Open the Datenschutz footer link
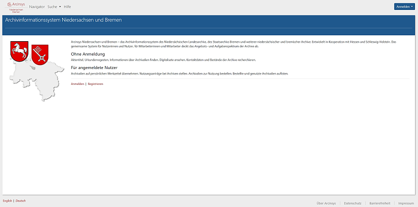 (353, 203)
